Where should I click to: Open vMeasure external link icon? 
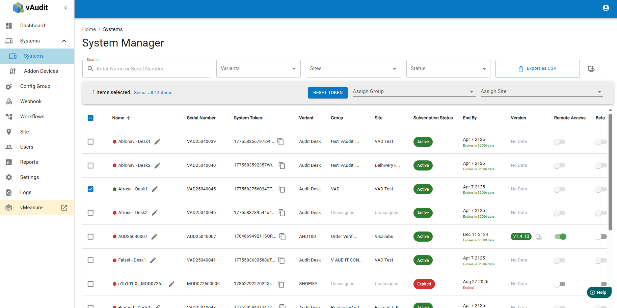(64, 208)
